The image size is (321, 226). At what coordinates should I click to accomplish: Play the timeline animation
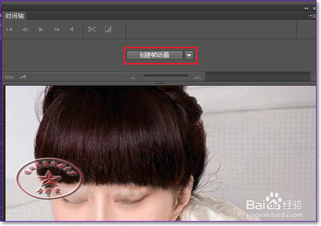(x=41, y=29)
